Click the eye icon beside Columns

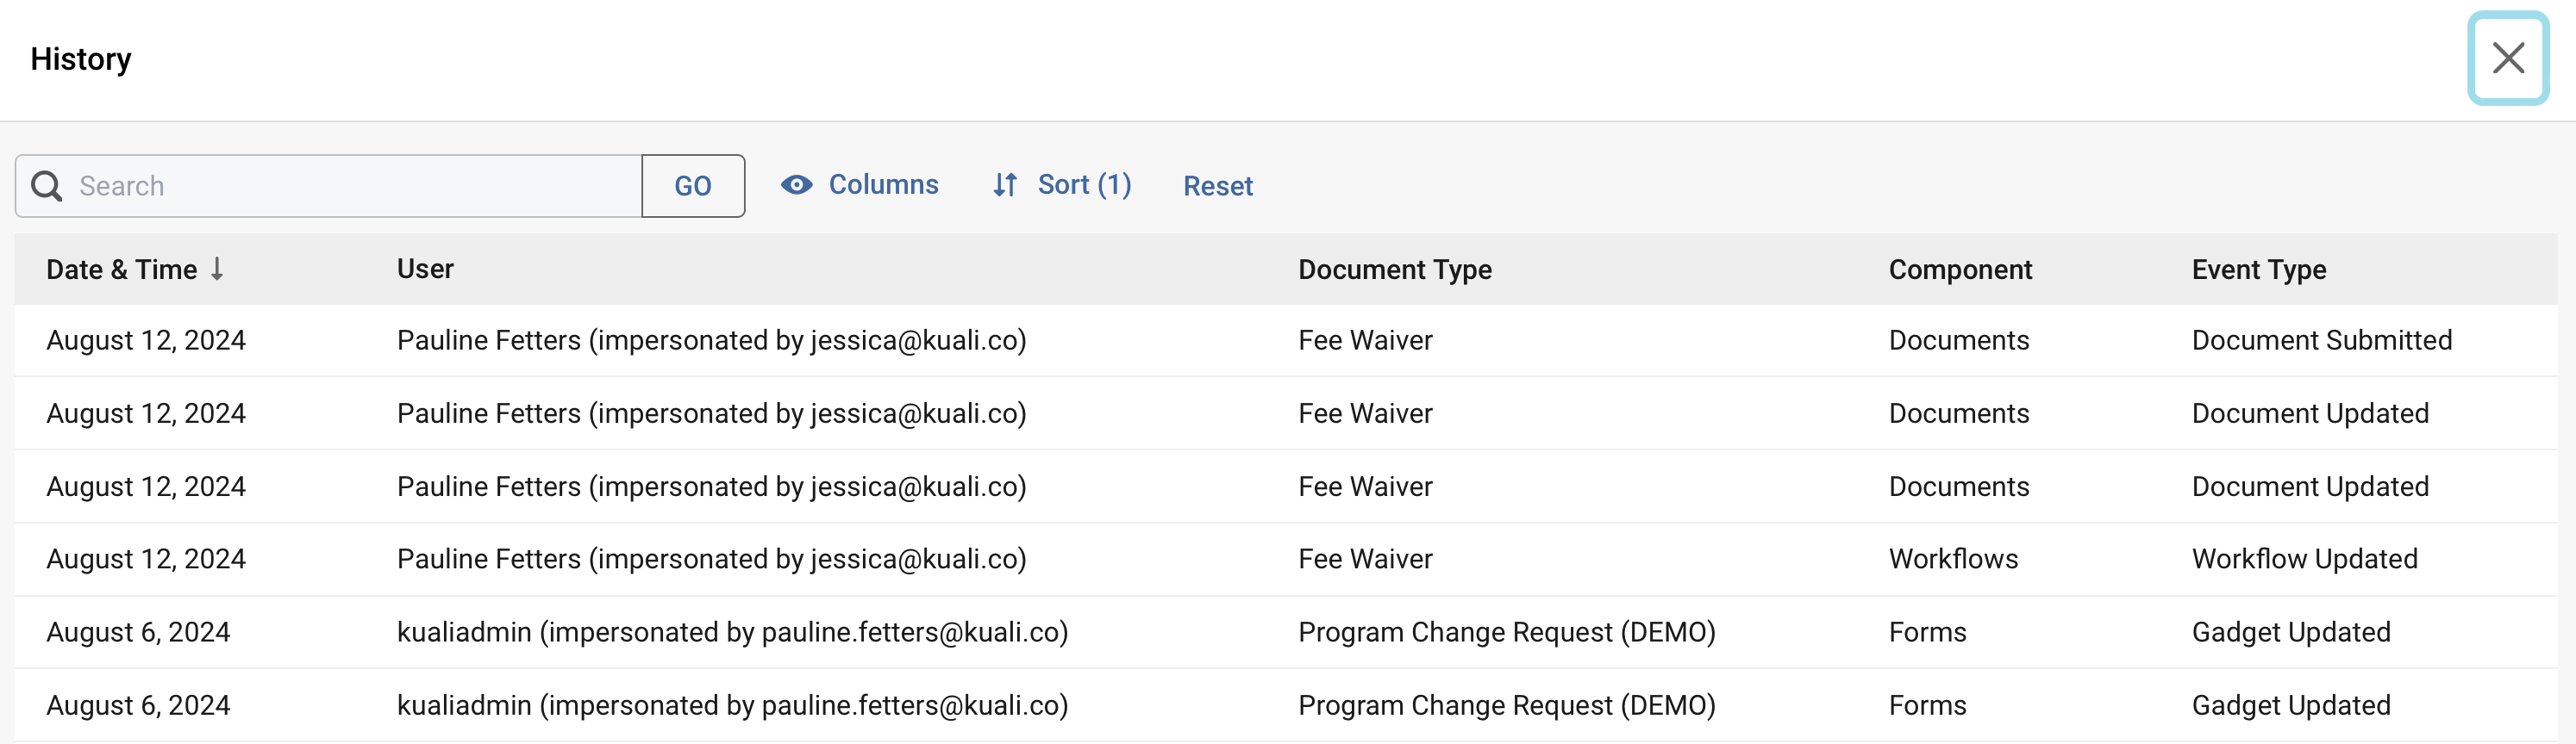(796, 185)
